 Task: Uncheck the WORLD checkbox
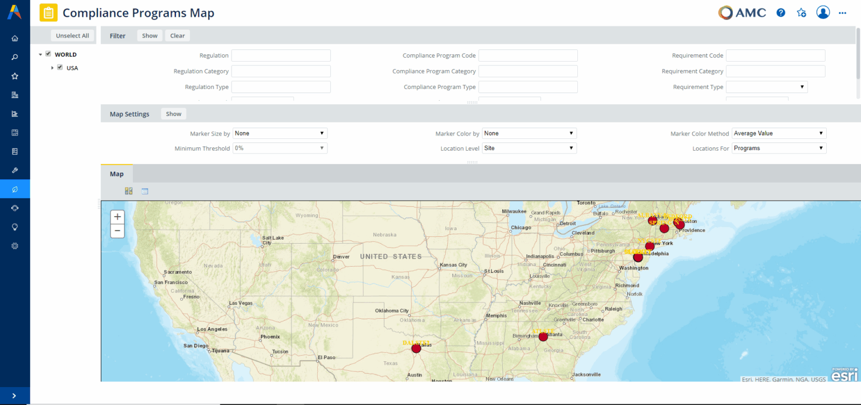tap(48, 54)
